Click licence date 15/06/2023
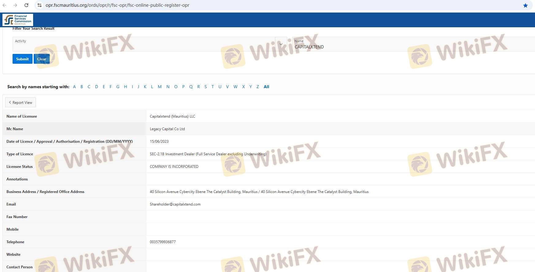Screen dimensions: 535x272 click(x=159, y=142)
